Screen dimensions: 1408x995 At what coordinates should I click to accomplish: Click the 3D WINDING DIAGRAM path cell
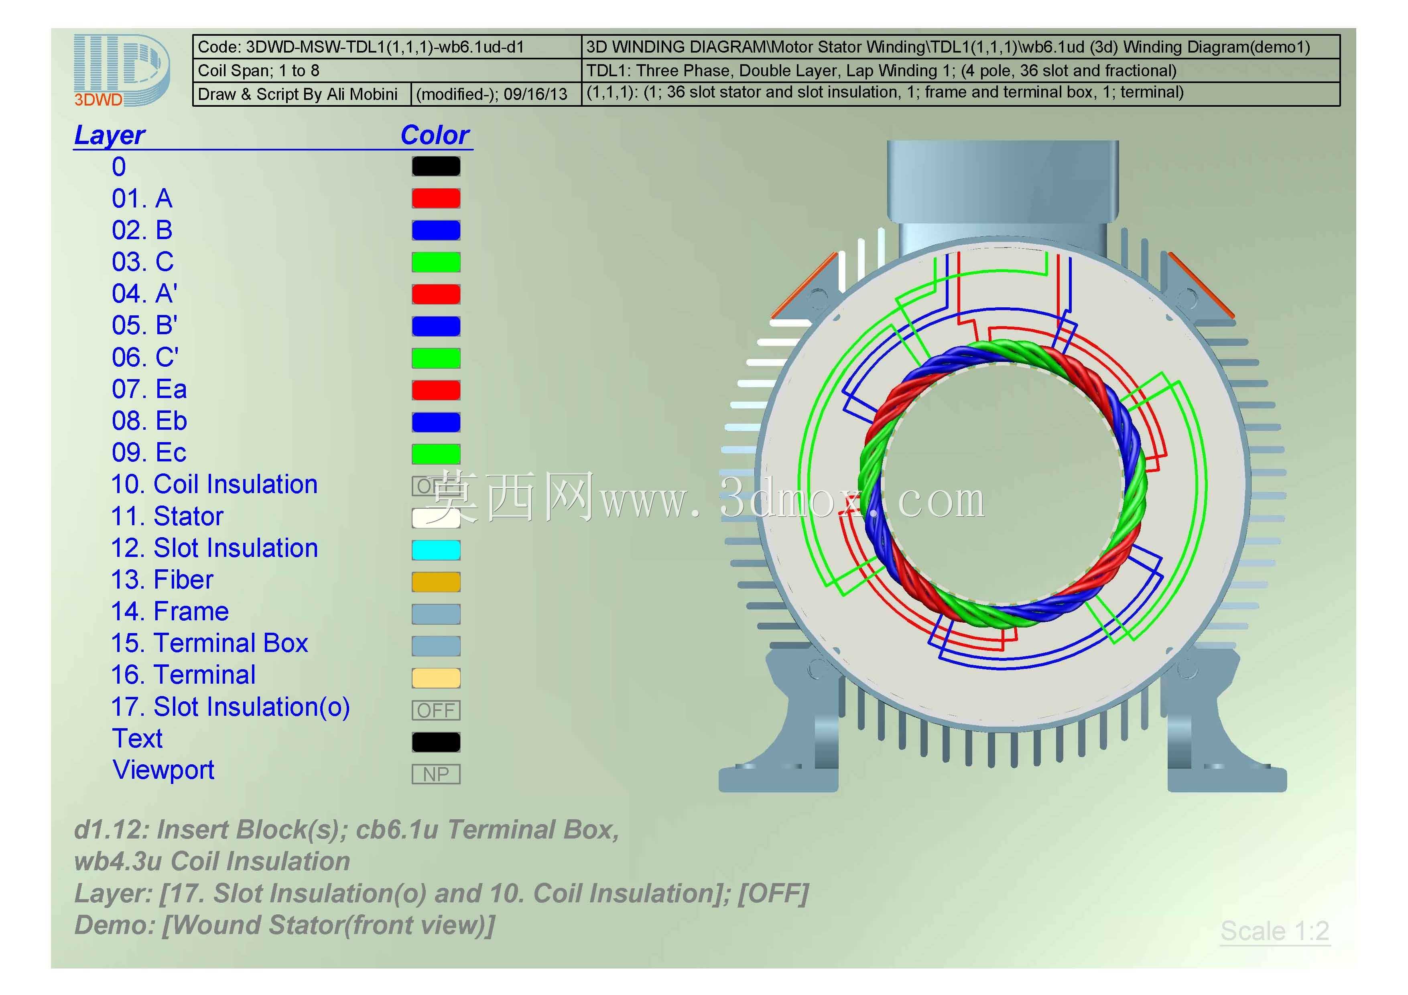pyautogui.click(x=960, y=47)
